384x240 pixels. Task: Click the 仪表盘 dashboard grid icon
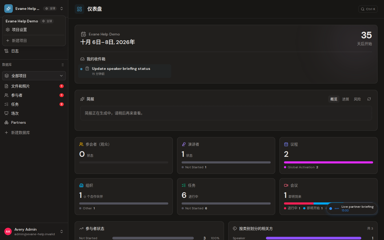click(x=79, y=9)
